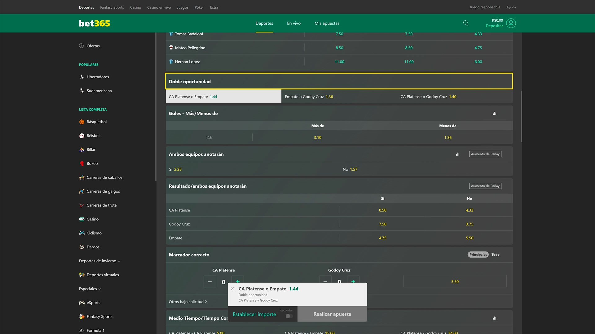The height and width of the screenshot is (334, 595).
Task: Expand Deportes de invierno menu
Action: pos(99,261)
